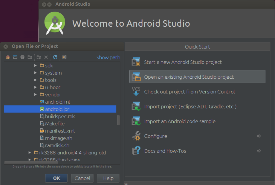Screen dimensions: 275x185
Task: Toggle Show Hidden Files toolbar icon
Action: click(x=64, y=57)
